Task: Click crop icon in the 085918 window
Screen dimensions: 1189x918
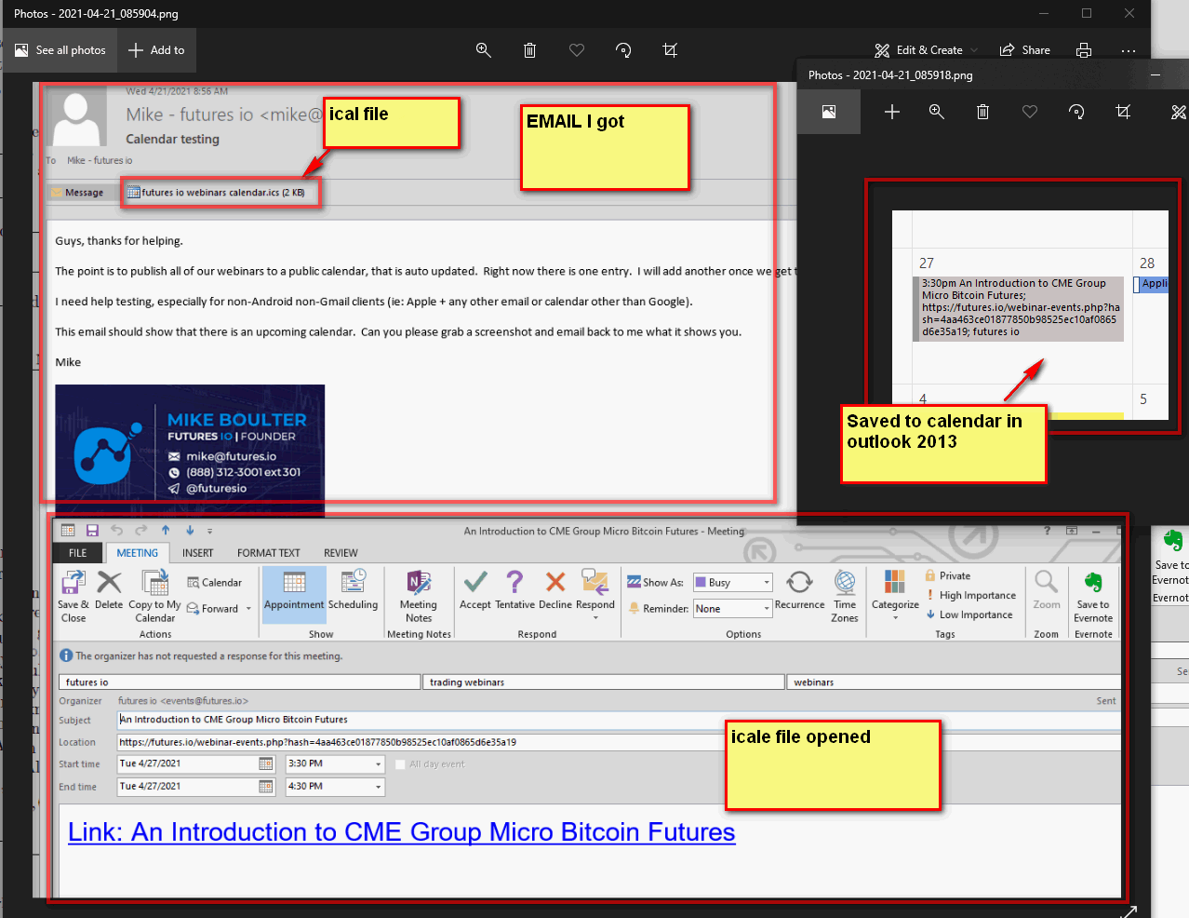Action: point(1123,112)
